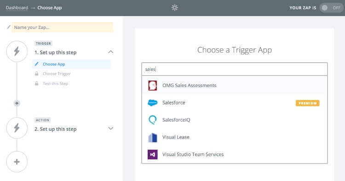Click the pencil icon beside Zap name
This screenshot has height=181, width=345.
click(9, 27)
